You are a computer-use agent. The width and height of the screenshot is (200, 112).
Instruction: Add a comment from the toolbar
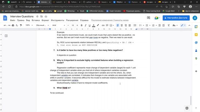pyautogui.click(x=107, y=26)
